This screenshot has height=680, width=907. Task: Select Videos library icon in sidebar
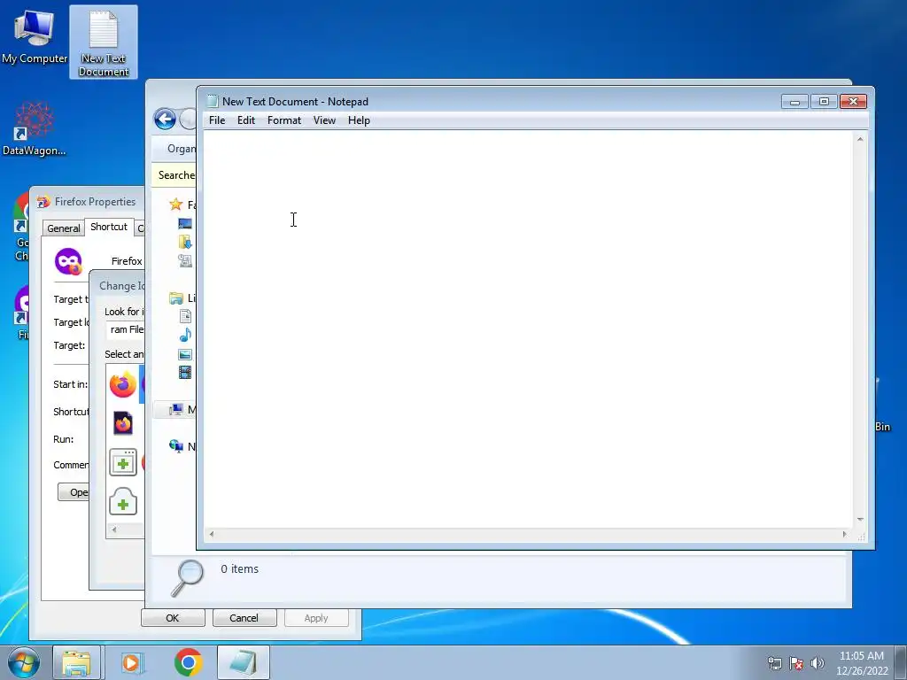click(x=185, y=373)
